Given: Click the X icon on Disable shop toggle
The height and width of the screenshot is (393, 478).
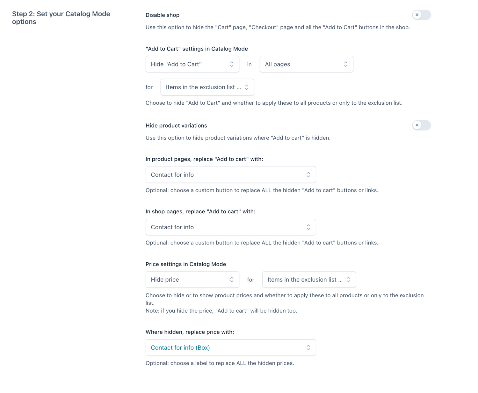Looking at the screenshot, I should 417,15.
